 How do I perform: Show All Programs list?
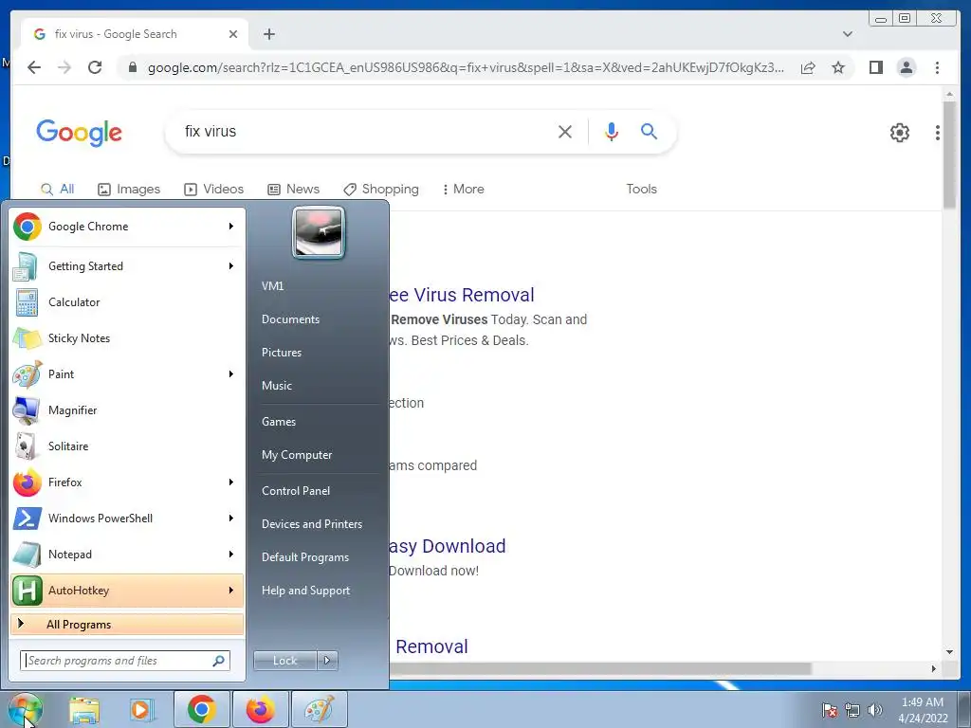127,624
